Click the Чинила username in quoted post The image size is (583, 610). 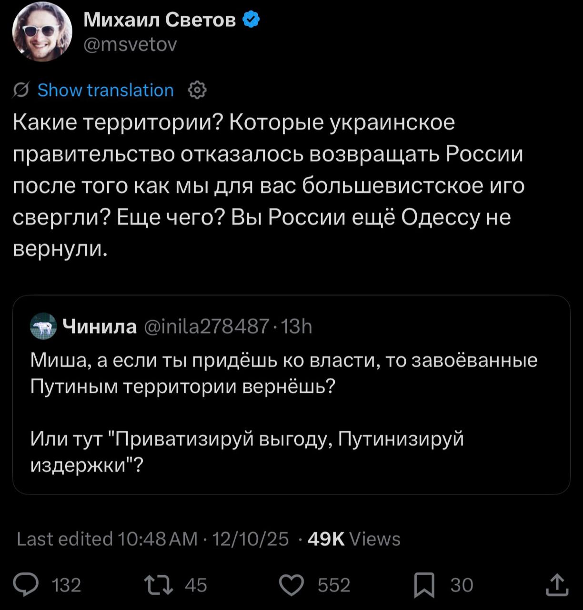coord(100,327)
